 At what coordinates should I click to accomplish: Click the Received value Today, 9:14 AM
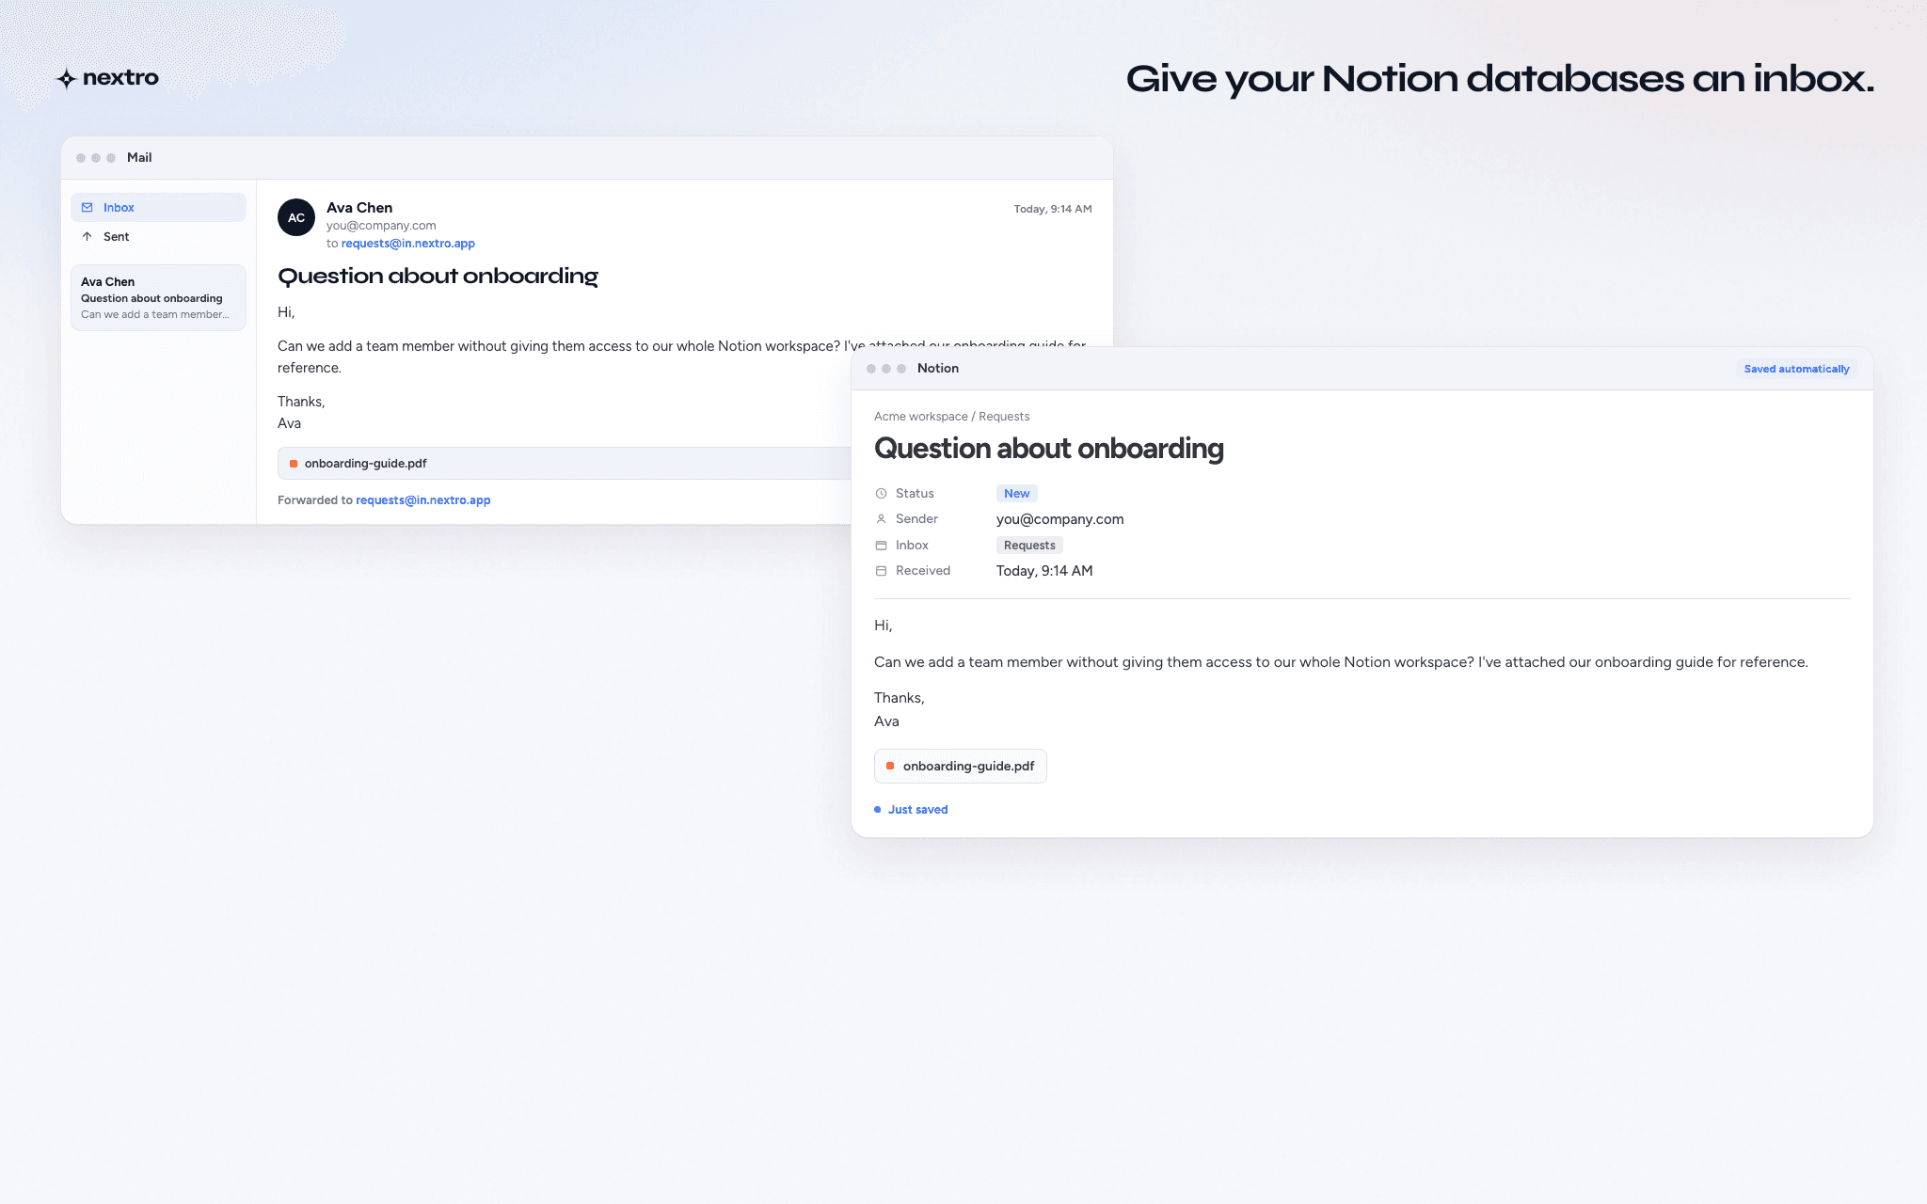click(1044, 571)
